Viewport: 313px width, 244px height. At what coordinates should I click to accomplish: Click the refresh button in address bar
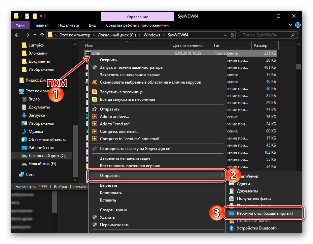(x=232, y=35)
